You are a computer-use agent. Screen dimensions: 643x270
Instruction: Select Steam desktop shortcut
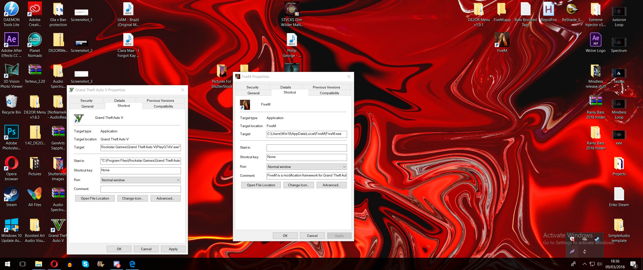coord(11,197)
